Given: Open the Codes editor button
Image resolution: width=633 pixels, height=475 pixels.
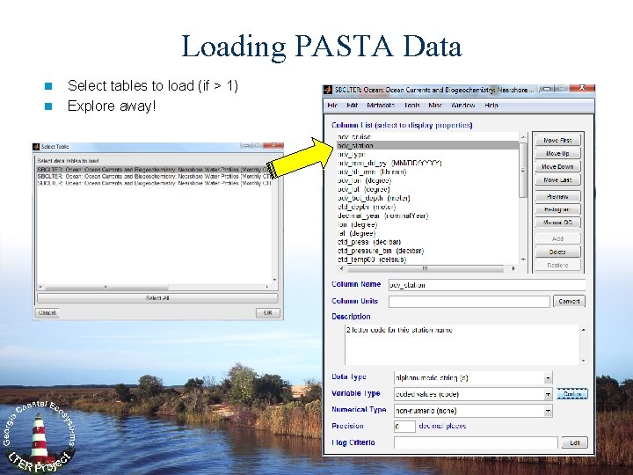Looking at the screenshot, I should coord(572,394).
